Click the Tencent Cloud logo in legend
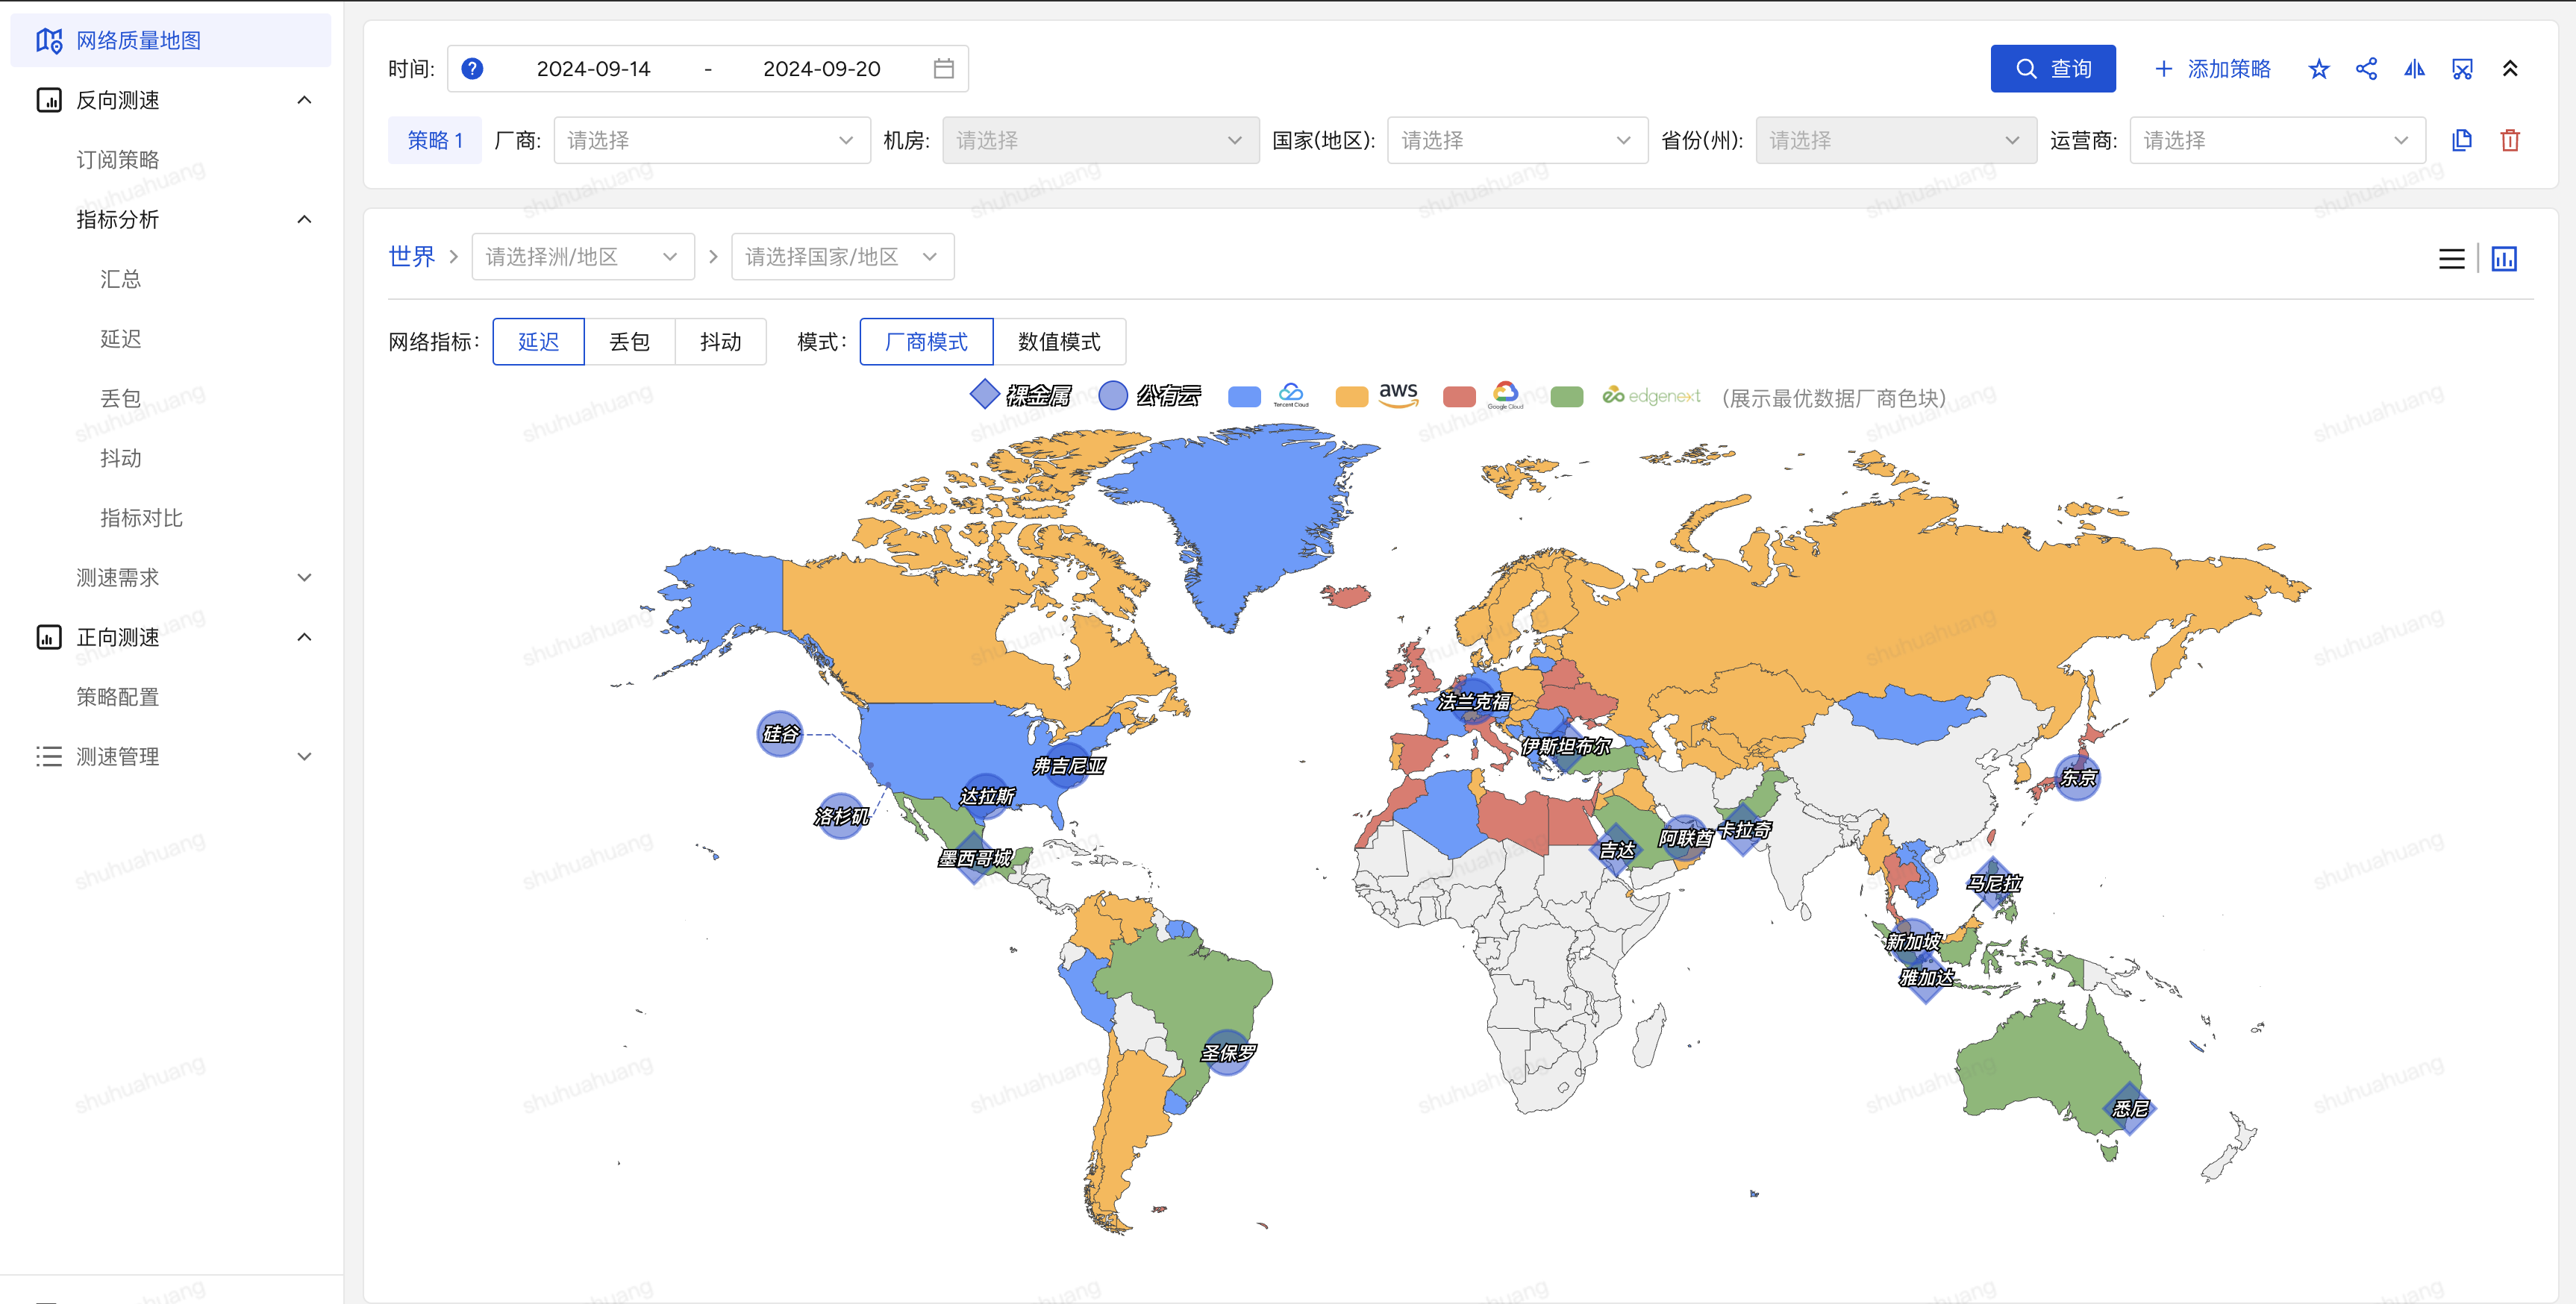The image size is (2576, 1304). [1291, 395]
